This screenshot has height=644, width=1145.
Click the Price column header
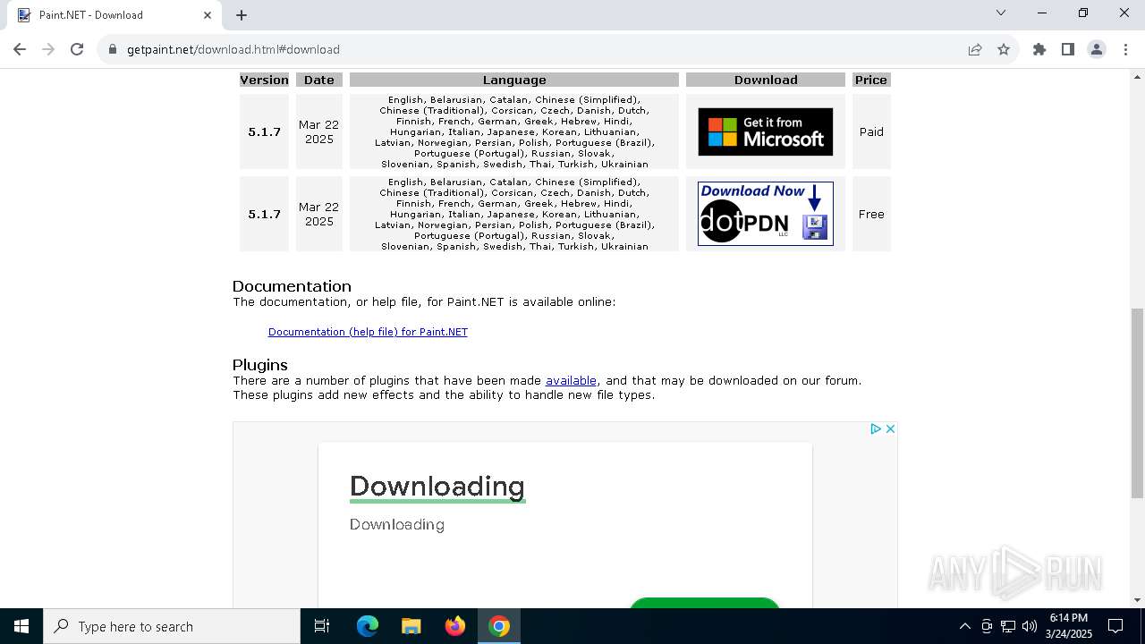tap(871, 80)
